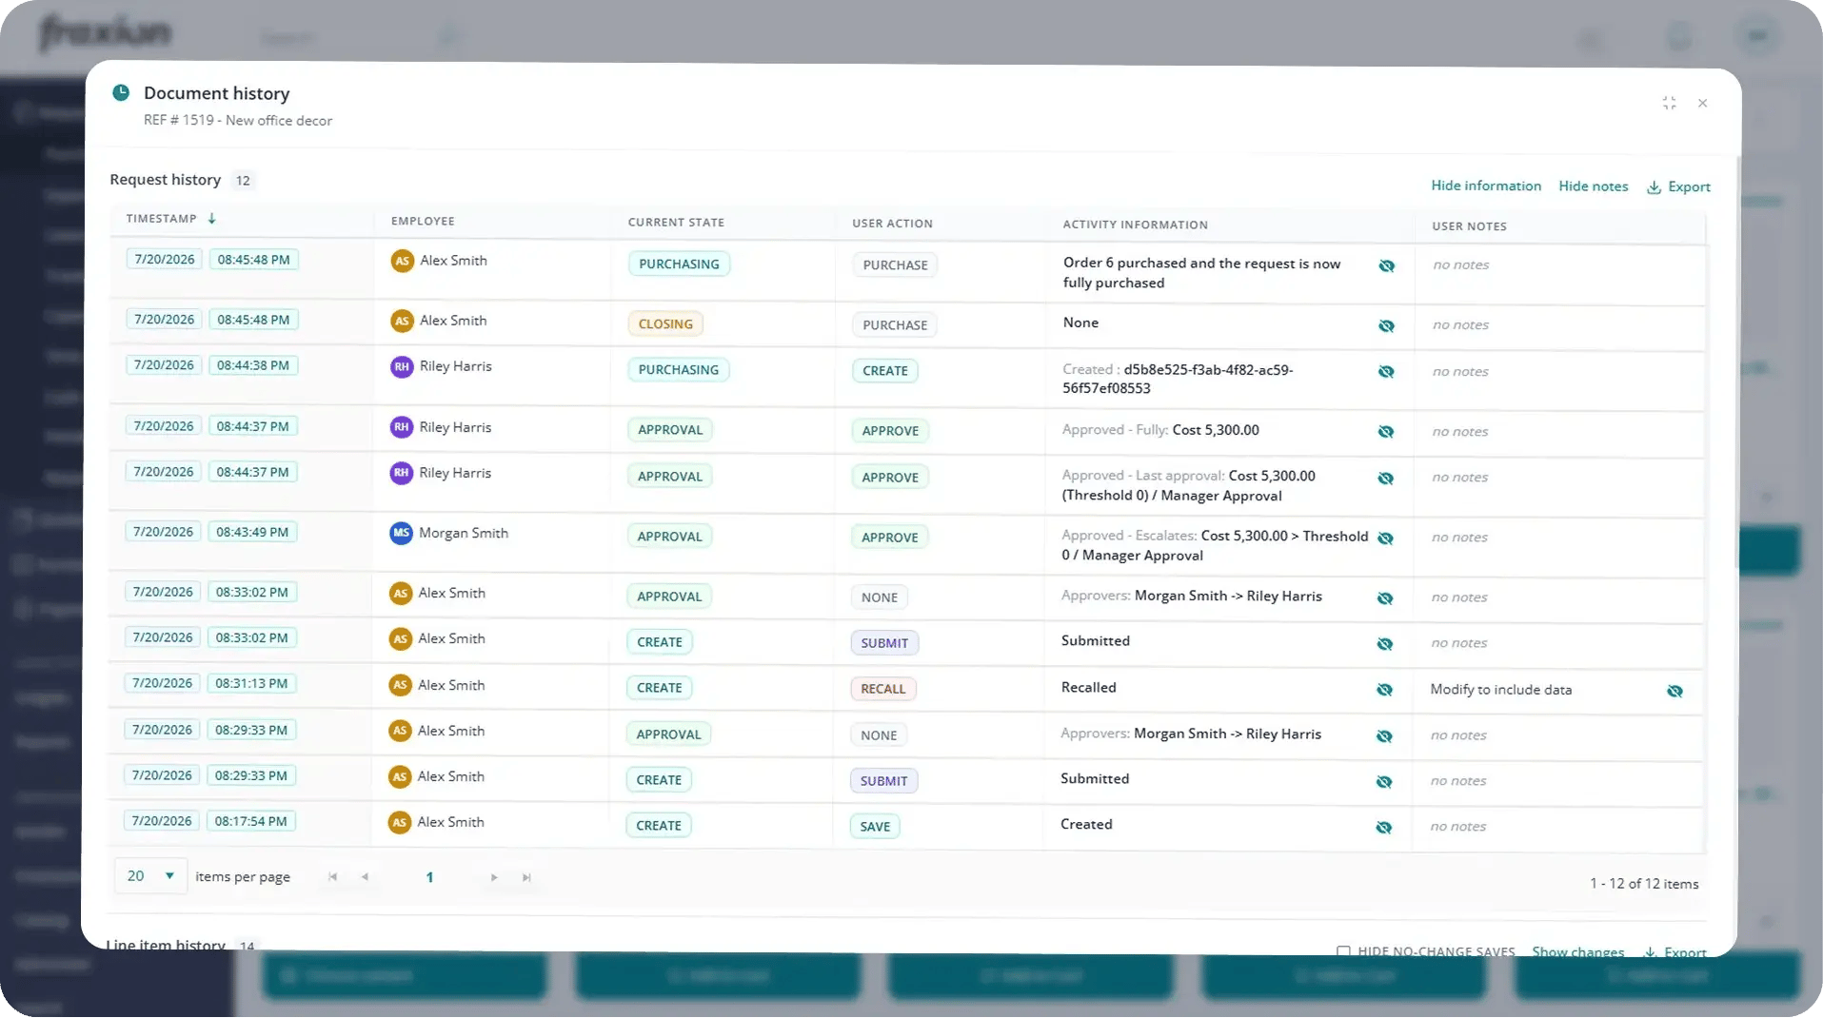This screenshot has width=1823, height=1018.
Task: Click the Hide notes link
Action: click(x=1593, y=186)
